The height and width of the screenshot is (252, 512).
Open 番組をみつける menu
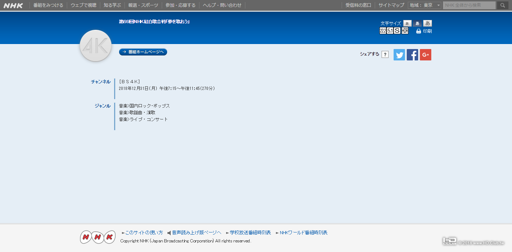click(x=48, y=5)
